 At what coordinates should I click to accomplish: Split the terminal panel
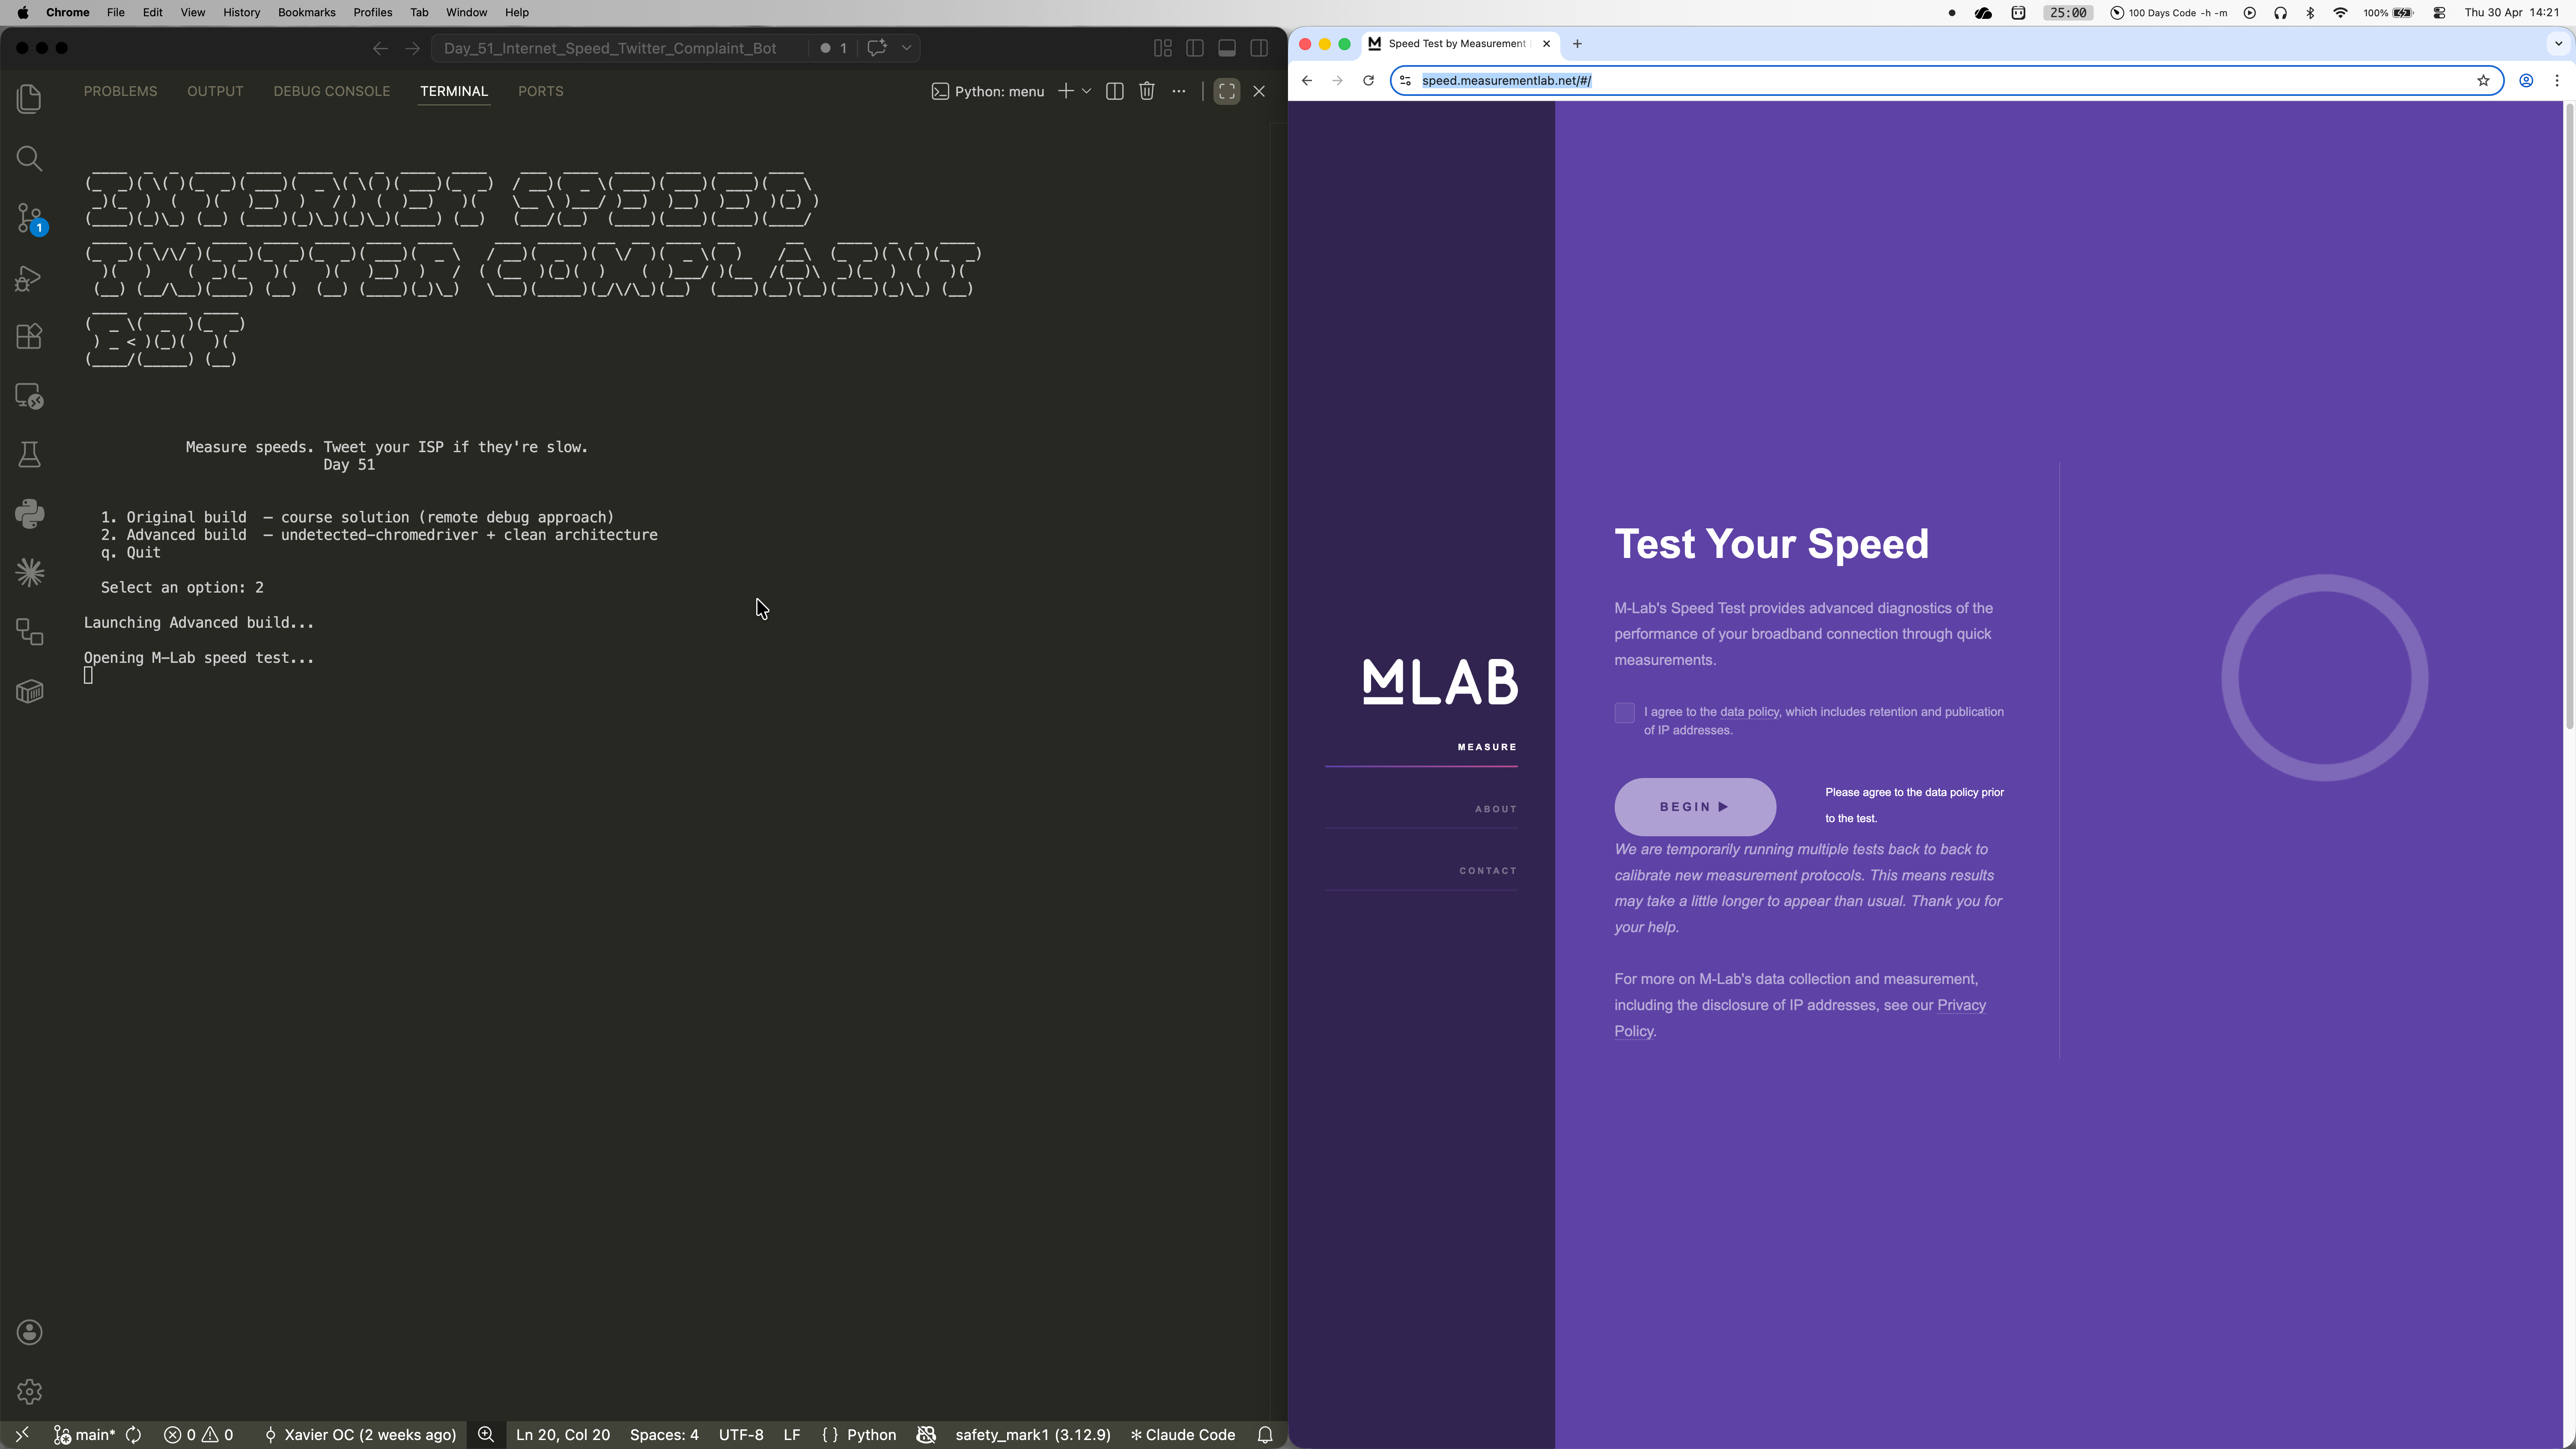(1115, 91)
